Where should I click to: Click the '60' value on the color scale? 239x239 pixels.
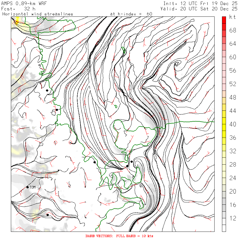233,57
